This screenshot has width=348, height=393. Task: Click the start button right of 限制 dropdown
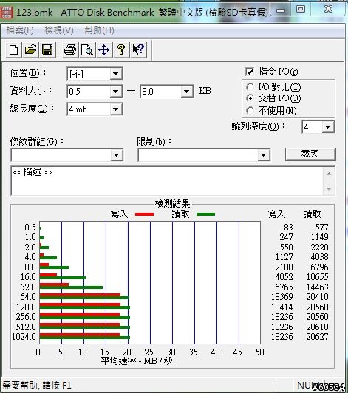(310, 154)
